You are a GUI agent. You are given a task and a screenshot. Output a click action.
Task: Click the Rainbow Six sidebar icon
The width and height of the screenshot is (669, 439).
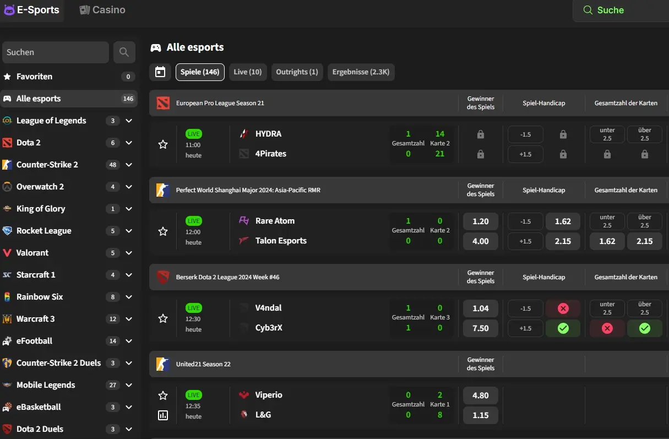7,297
